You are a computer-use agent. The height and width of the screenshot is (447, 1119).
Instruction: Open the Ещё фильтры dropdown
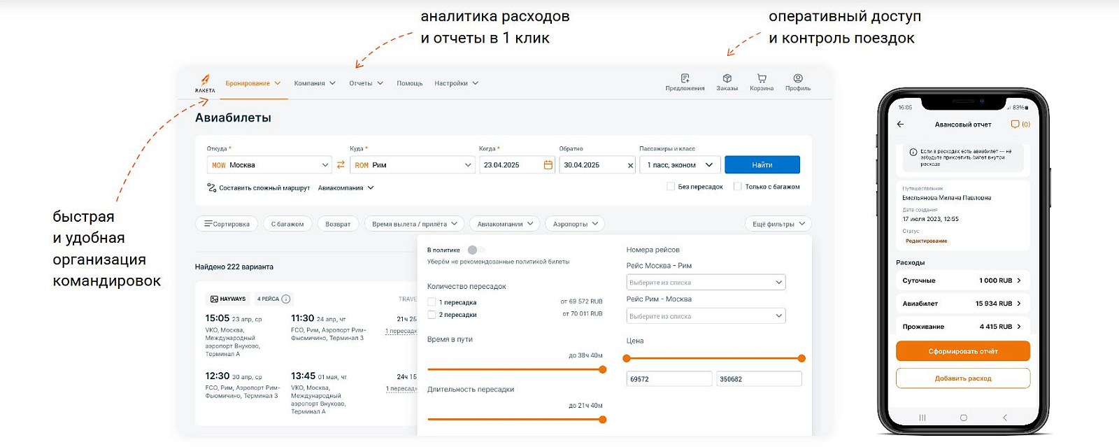pos(778,224)
